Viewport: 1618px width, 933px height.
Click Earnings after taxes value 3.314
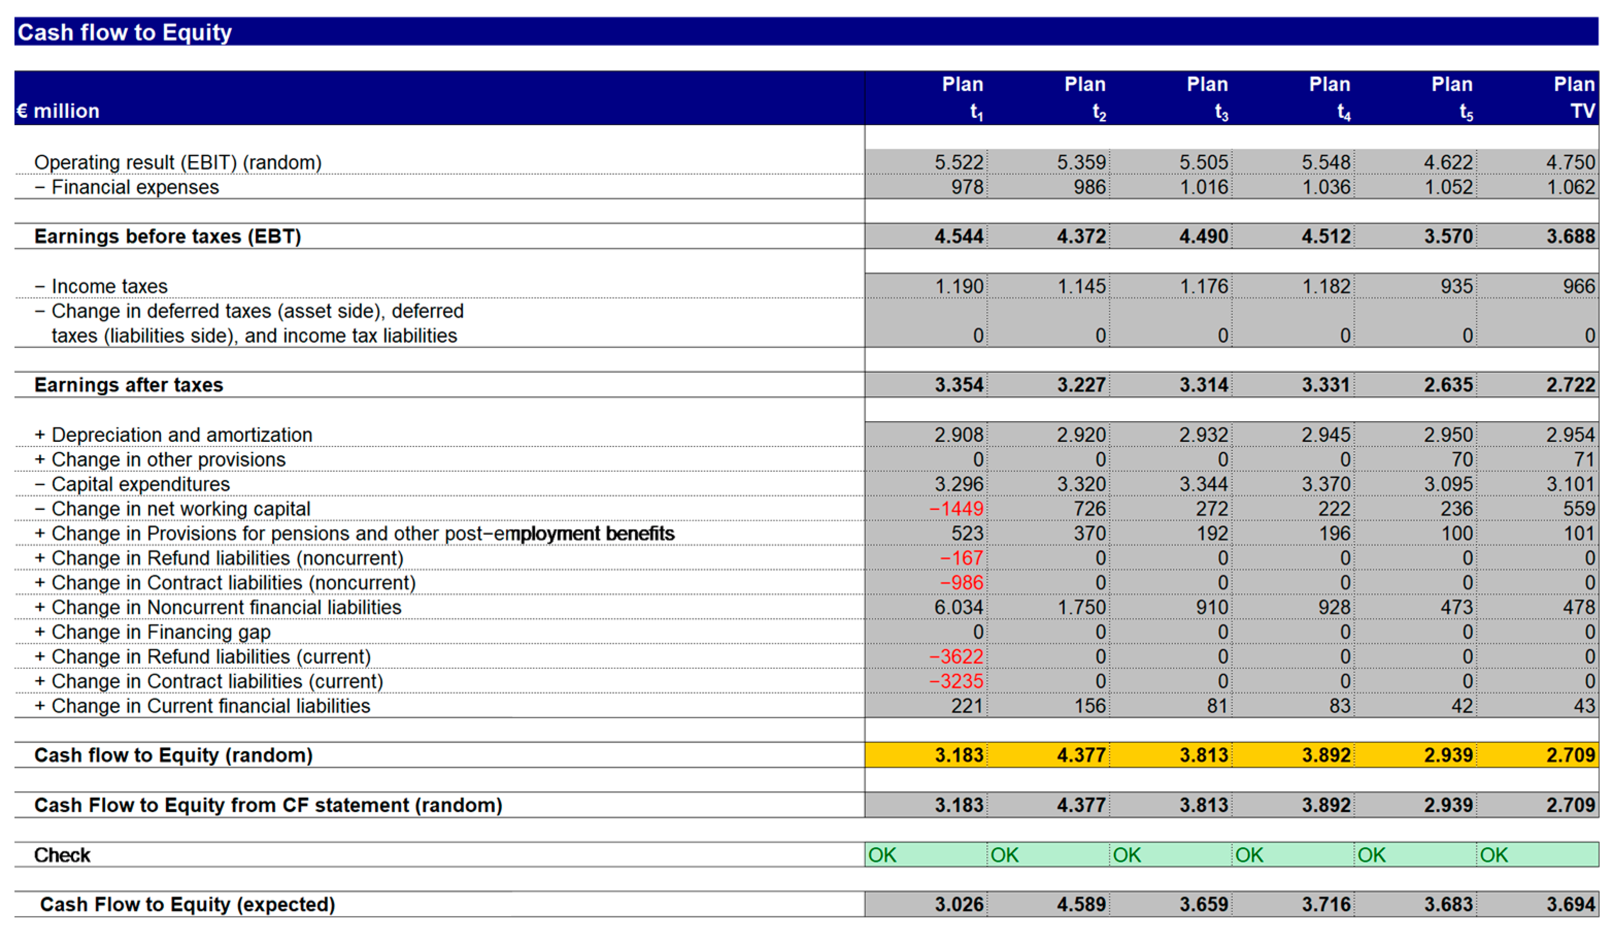tap(1203, 385)
